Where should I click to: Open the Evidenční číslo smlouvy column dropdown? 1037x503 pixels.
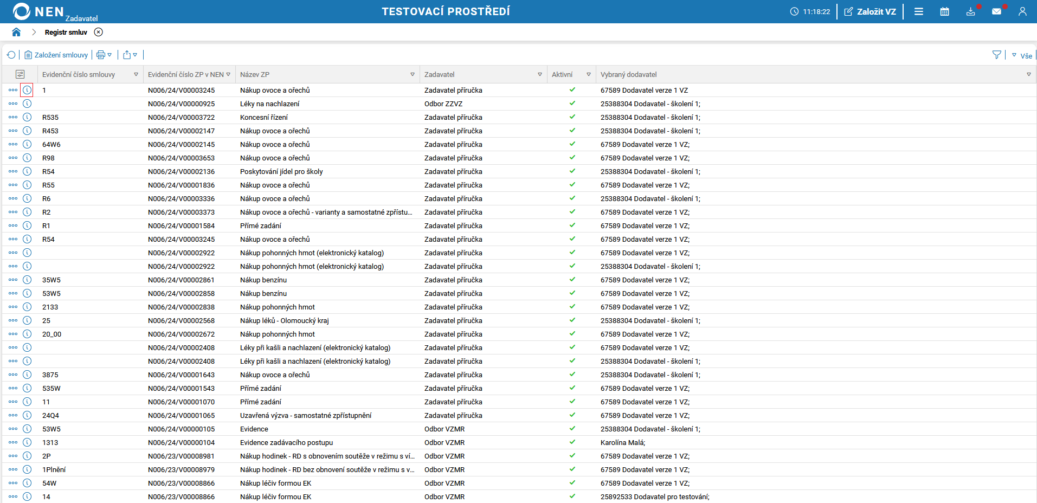click(136, 74)
